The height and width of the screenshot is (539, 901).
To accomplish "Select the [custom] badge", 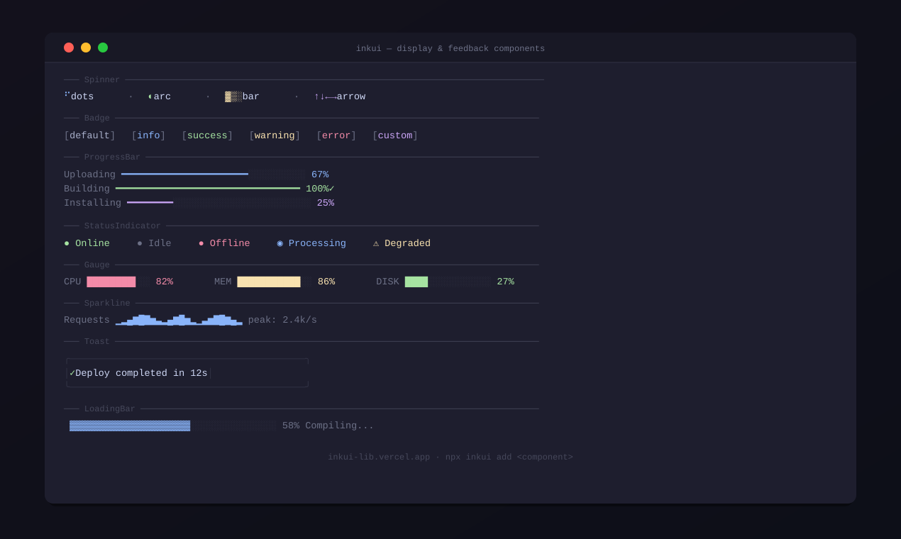I will [x=395, y=135].
